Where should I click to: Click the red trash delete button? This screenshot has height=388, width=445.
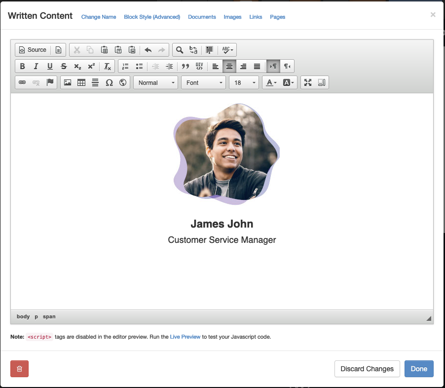click(x=20, y=369)
